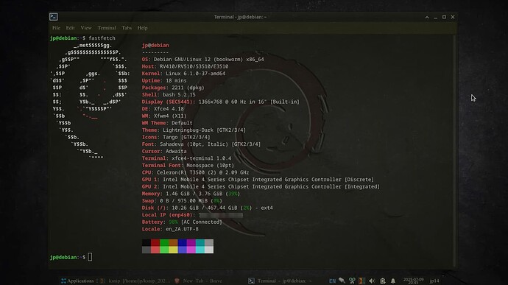Click the 'Packages: 2211 (dpkg)' line

[x=173, y=88]
